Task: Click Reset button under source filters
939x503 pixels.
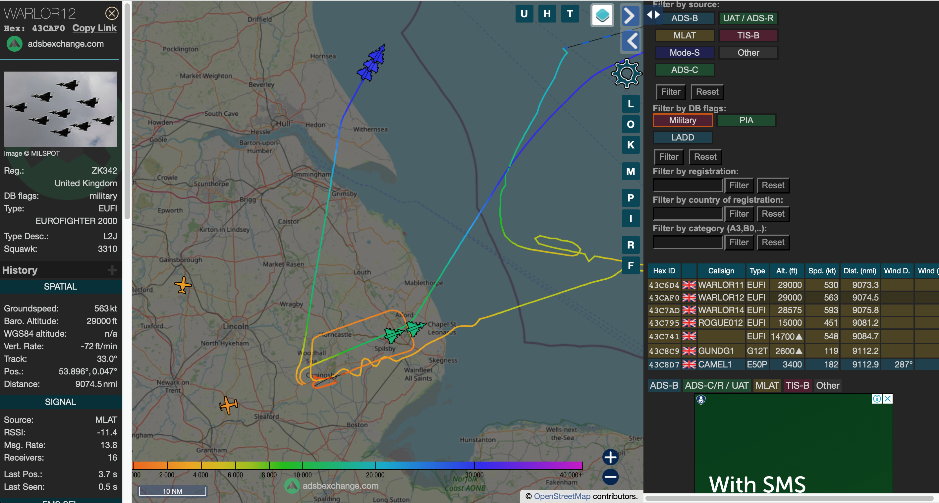Action: [x=707, y=92]
